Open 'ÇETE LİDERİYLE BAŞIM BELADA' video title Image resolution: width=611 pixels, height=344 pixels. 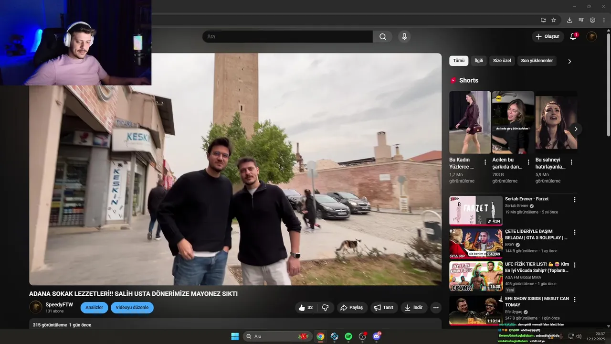click(x=536, y=235)
